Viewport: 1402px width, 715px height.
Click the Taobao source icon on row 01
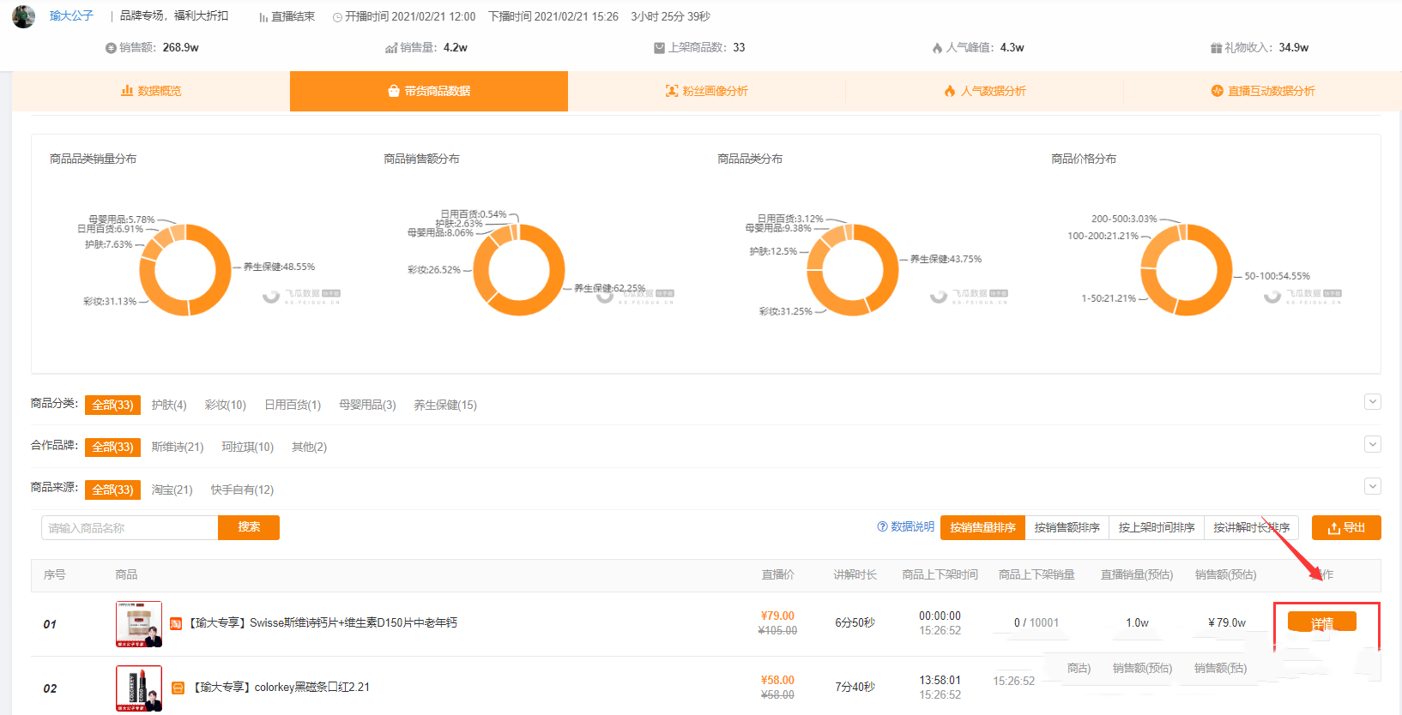176,623
